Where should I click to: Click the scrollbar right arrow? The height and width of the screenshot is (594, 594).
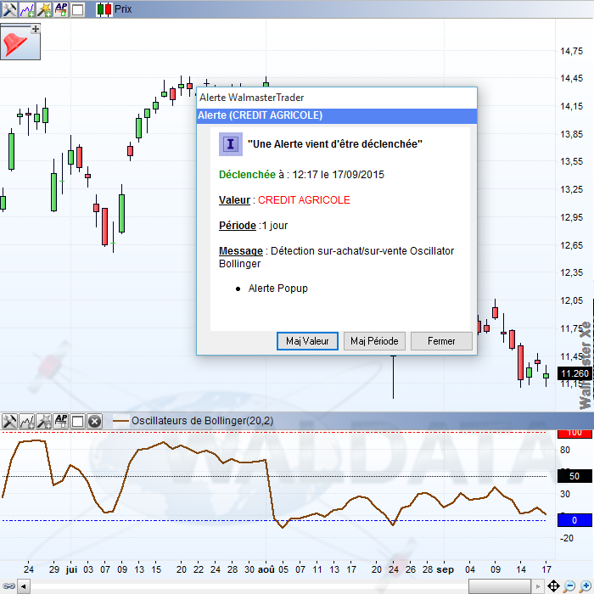coord(537,587)
